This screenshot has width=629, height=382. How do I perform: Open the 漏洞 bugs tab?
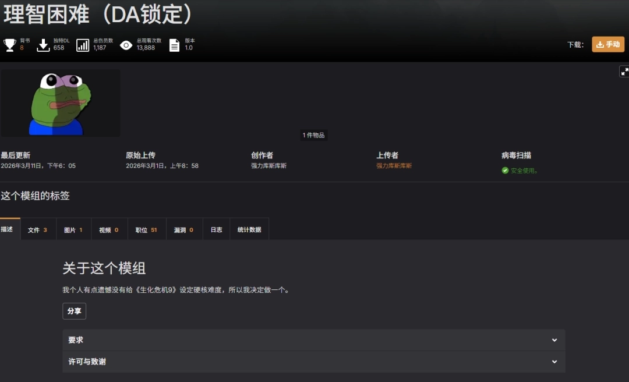tap(183, 230)
